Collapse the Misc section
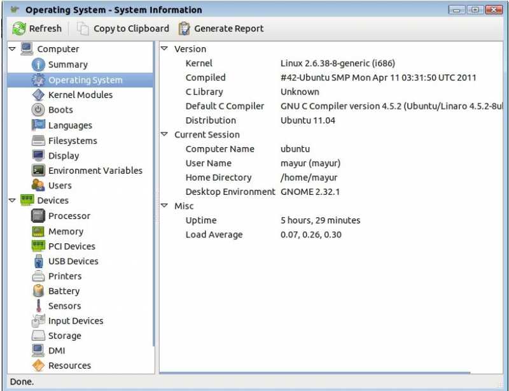Viewport: 509px width, 391px height. (164, 206)
